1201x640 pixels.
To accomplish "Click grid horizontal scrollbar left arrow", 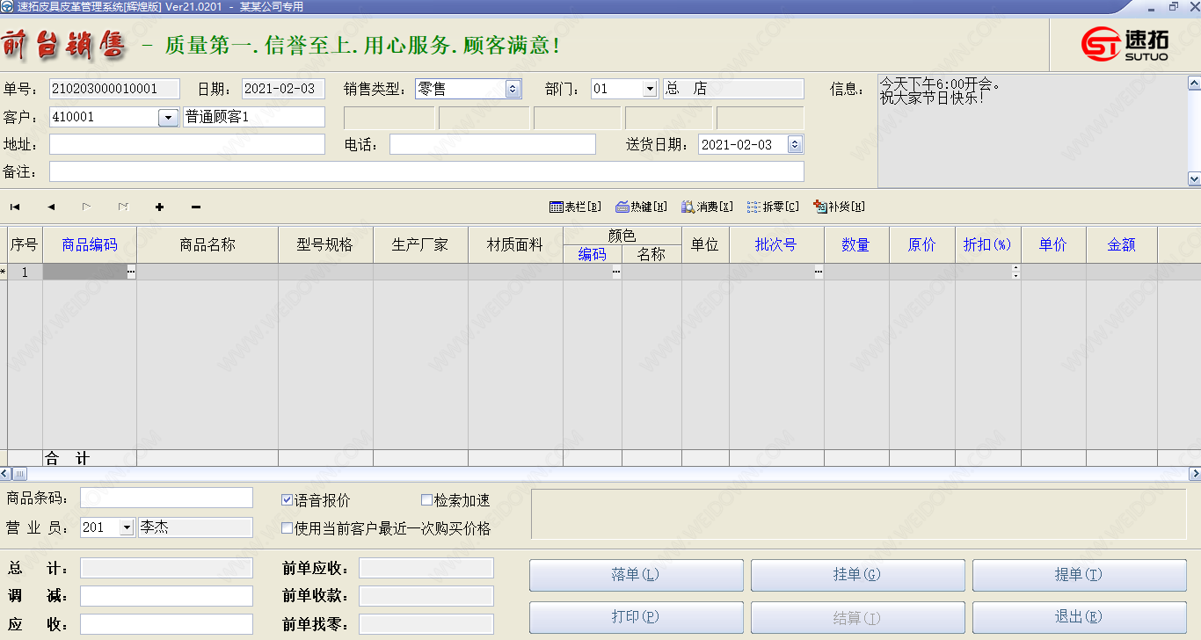I will click(5, 475).
